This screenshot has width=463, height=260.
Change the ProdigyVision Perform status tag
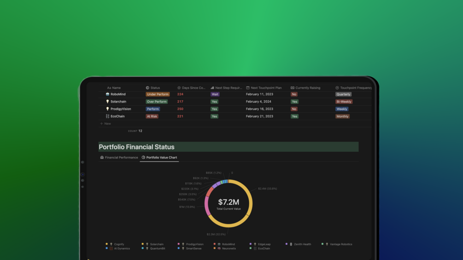point(153,109)
